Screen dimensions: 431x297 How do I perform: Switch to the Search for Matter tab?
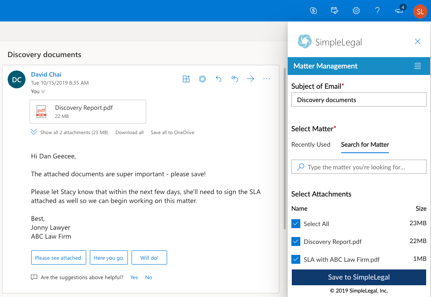click(x=365, y=145)
